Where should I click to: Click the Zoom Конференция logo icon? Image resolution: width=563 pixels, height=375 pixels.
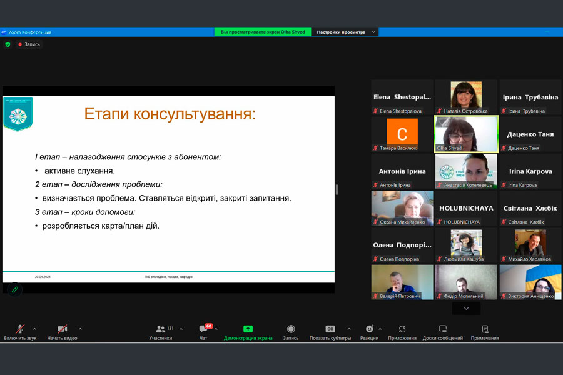[4, 32]
